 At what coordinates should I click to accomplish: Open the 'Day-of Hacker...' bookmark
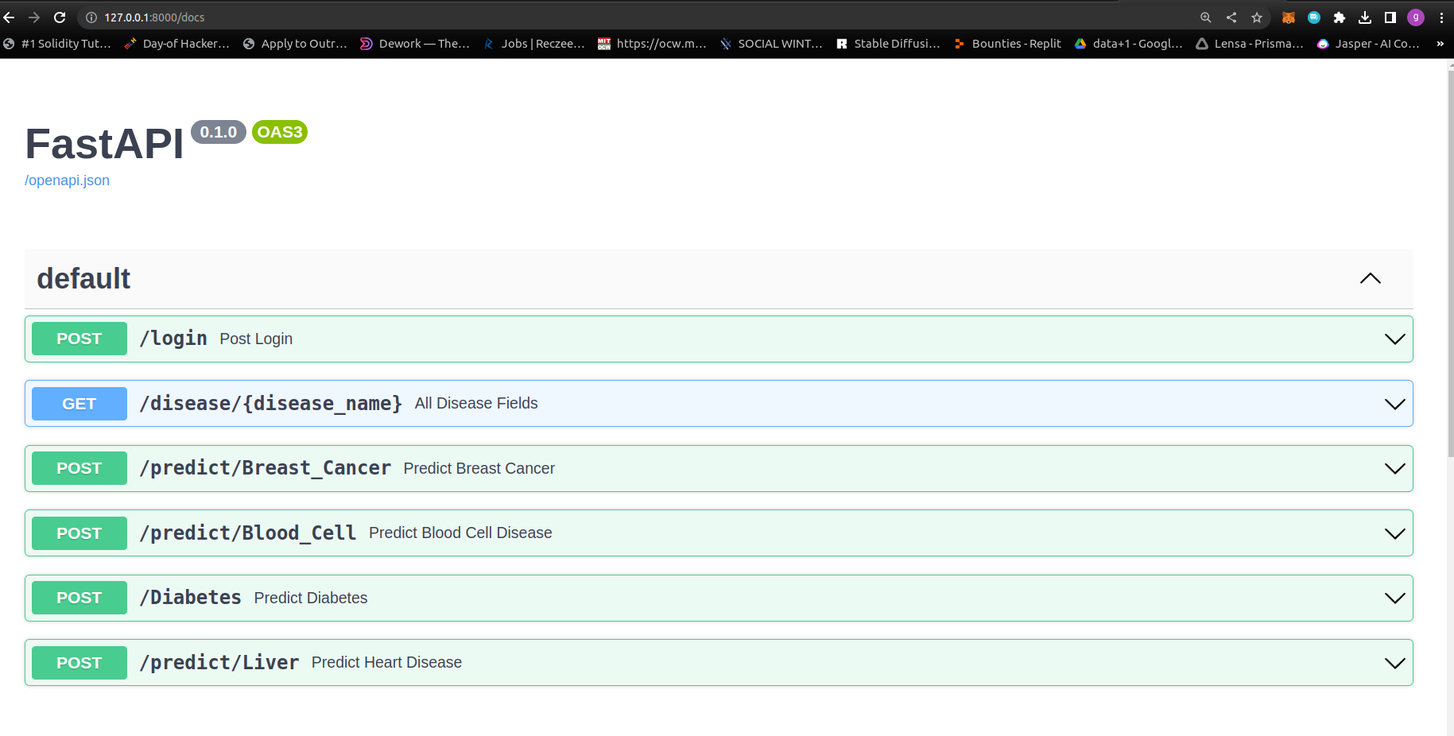click(x=177, y=44)
